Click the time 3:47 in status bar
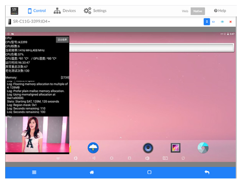The image size is (245, 185). point(232,34)
